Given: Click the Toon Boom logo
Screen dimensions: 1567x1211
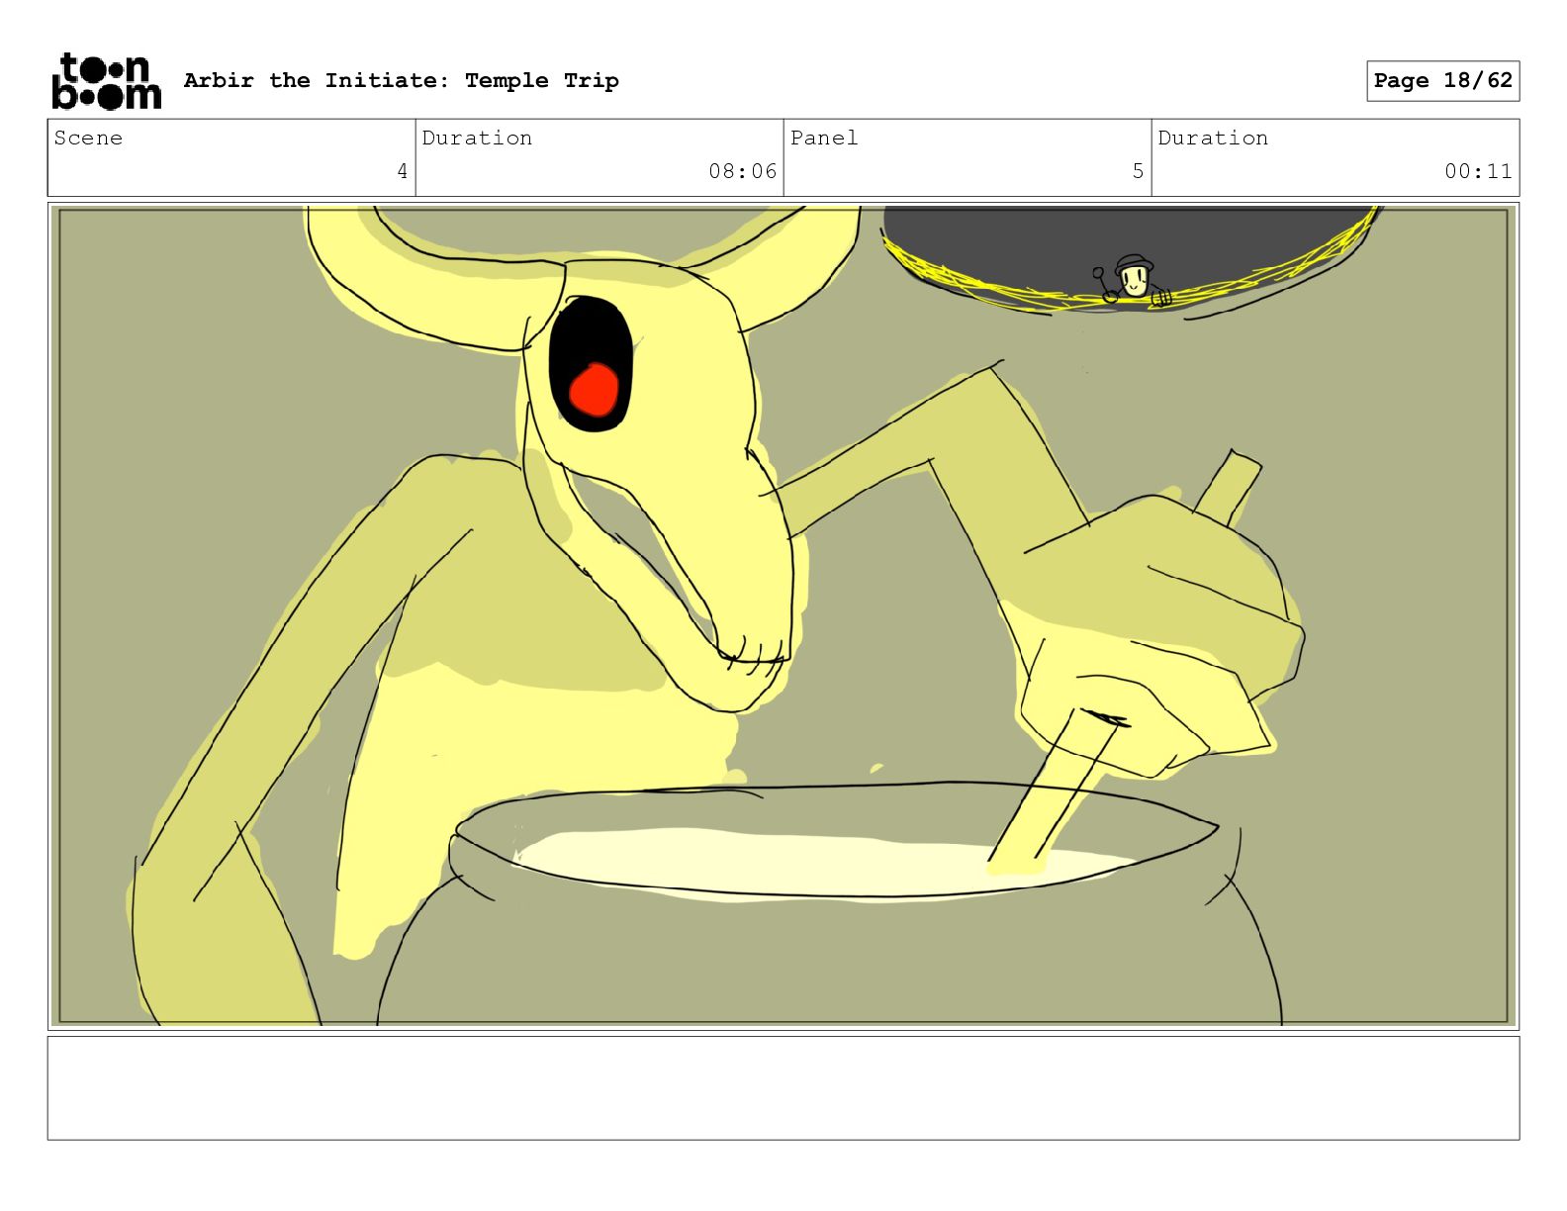Looking at the screenshot, I should tap(106, 80).
